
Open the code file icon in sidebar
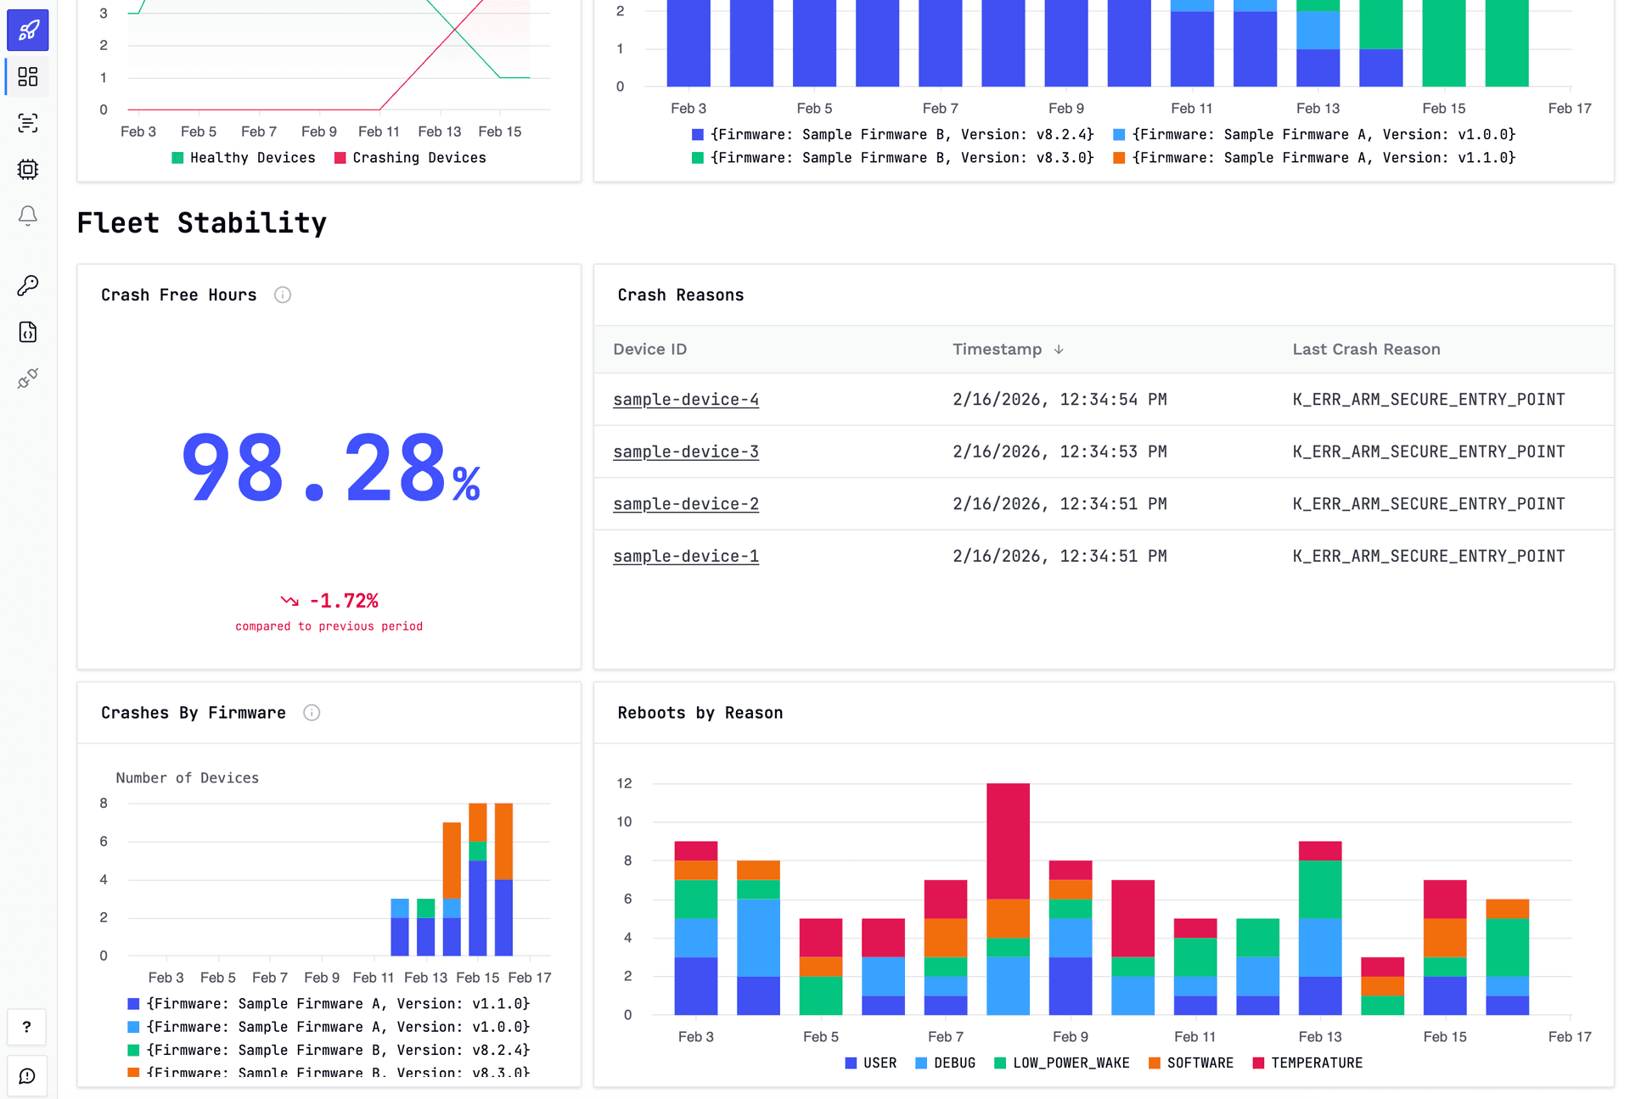(x=28, y=332)
